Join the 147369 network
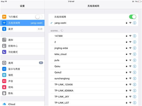Screen dimensions: 142x106 click(93, 36)
